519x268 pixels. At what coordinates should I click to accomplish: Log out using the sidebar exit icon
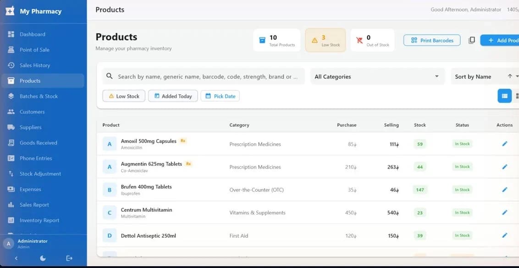tap(69, 258)
